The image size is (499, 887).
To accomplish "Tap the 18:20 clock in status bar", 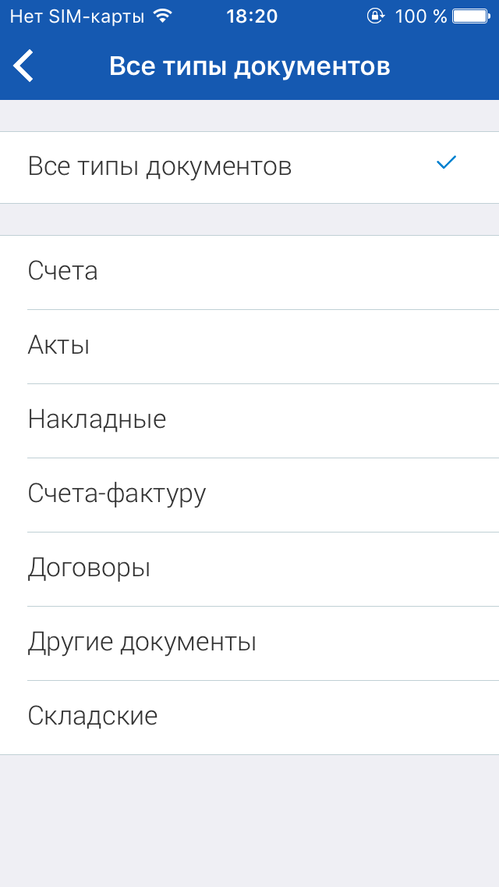I will point(252,16).
